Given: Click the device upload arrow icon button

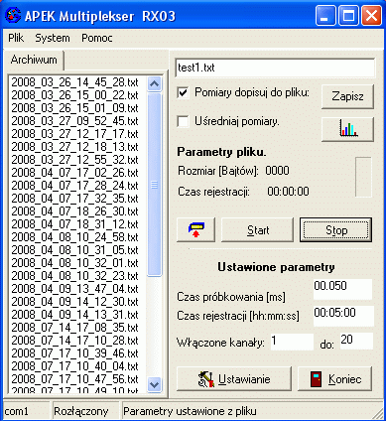Looking at the screenshot, I should (x=195, y=229).
